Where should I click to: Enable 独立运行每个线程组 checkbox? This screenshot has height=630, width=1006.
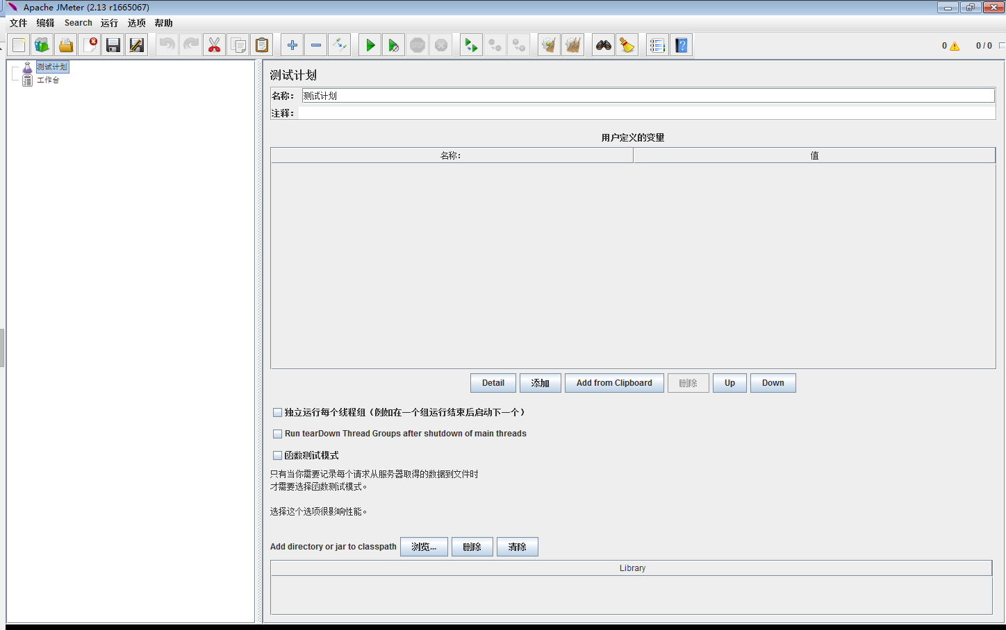(278, 412)
